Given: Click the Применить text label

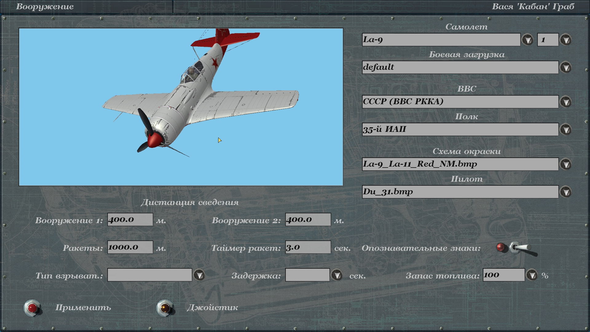Looking at the screenshot, I should [x=83, y=307].
